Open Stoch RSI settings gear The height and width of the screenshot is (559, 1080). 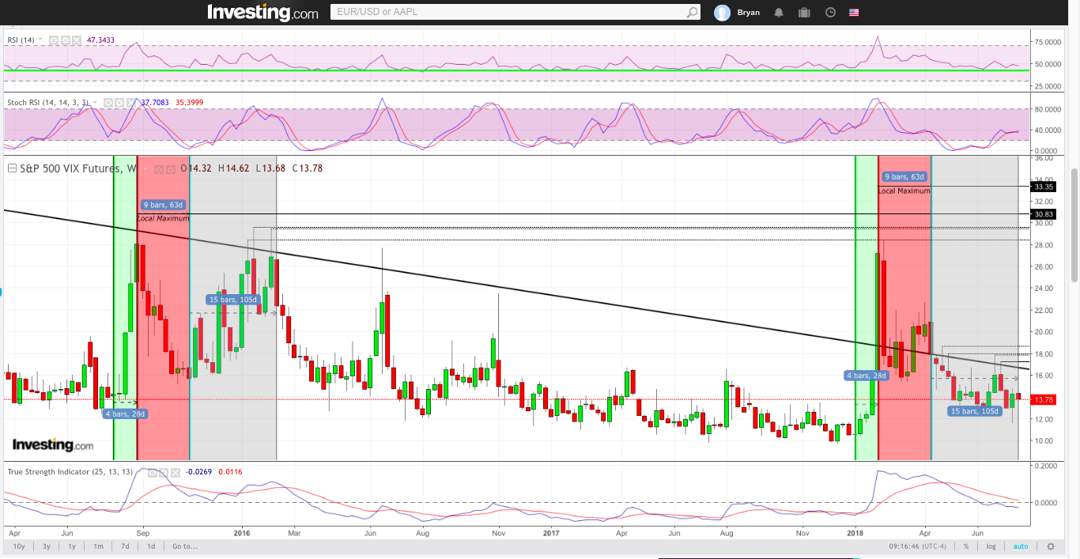(119, 103)
